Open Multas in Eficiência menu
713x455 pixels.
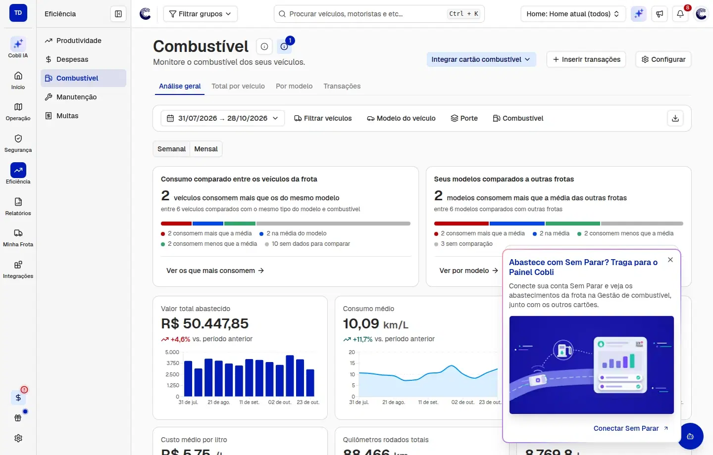83,116
